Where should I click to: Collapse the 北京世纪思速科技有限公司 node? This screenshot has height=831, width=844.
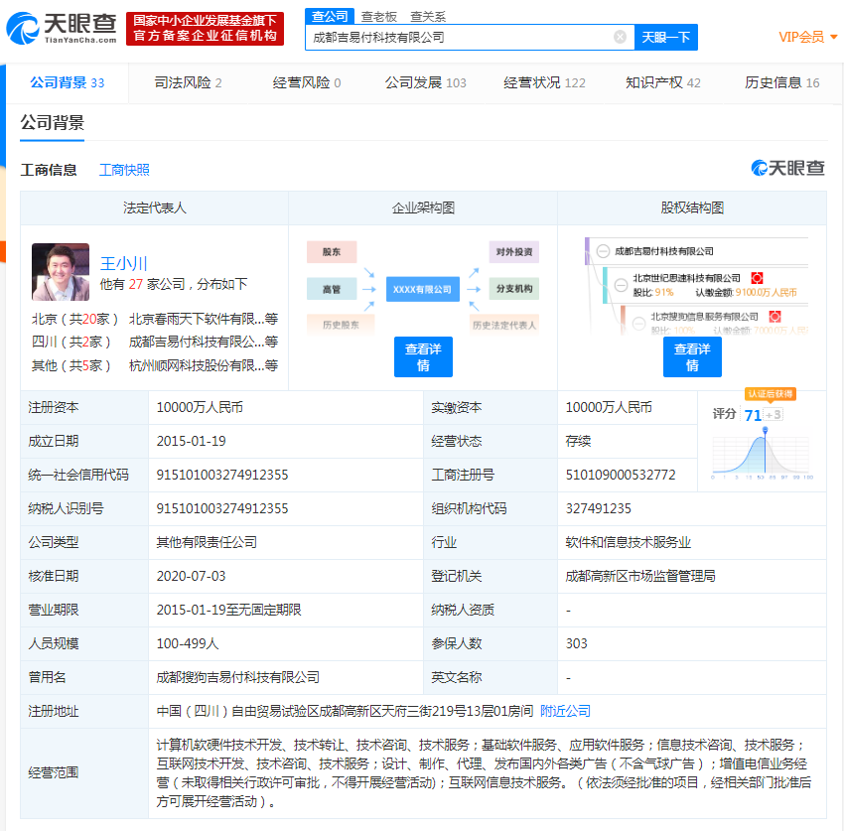(x=621, y=286)
